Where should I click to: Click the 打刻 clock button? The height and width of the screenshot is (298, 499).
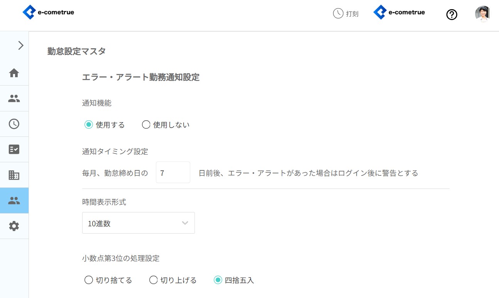point(346,13)
